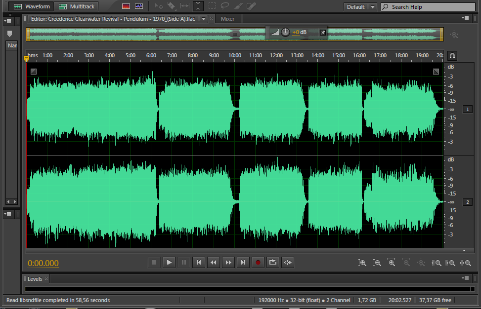This screenshot has width=481, height=309.
Task: Click the +0 dB gain value
Action: (x=300, y=32)
